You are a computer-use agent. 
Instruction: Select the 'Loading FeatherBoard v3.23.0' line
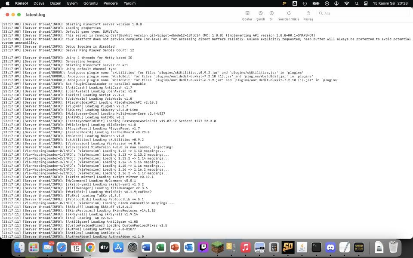coord(75,132)
